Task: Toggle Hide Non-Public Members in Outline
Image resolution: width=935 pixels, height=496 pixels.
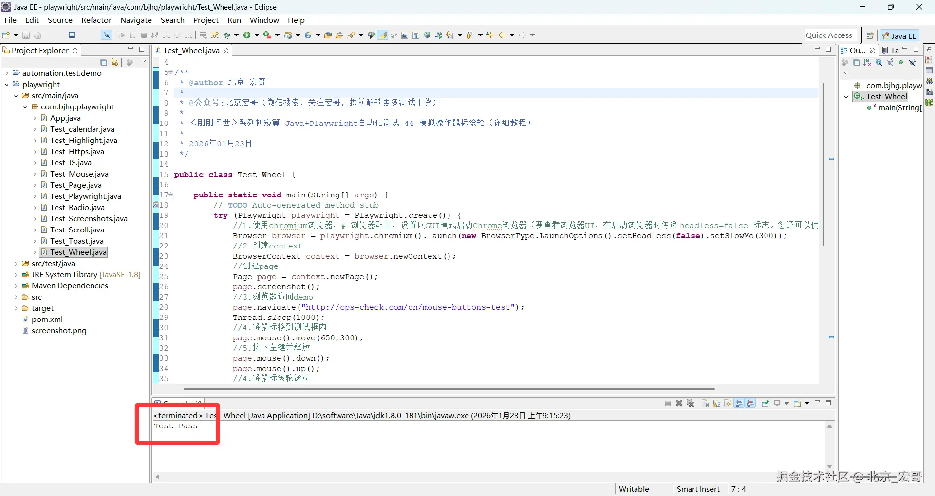Action: click(901, 62)
